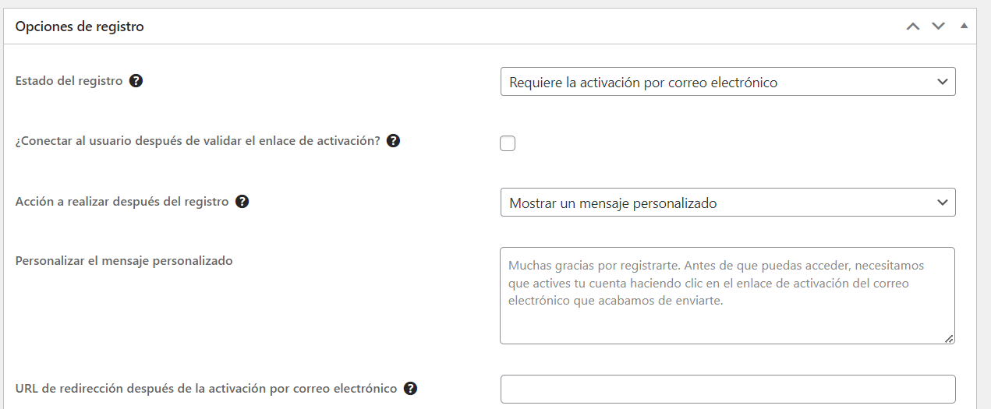This screenshot has width=991, height=409.
Task: Click the help icon next to URL de redirección
Action: [410, 388]
